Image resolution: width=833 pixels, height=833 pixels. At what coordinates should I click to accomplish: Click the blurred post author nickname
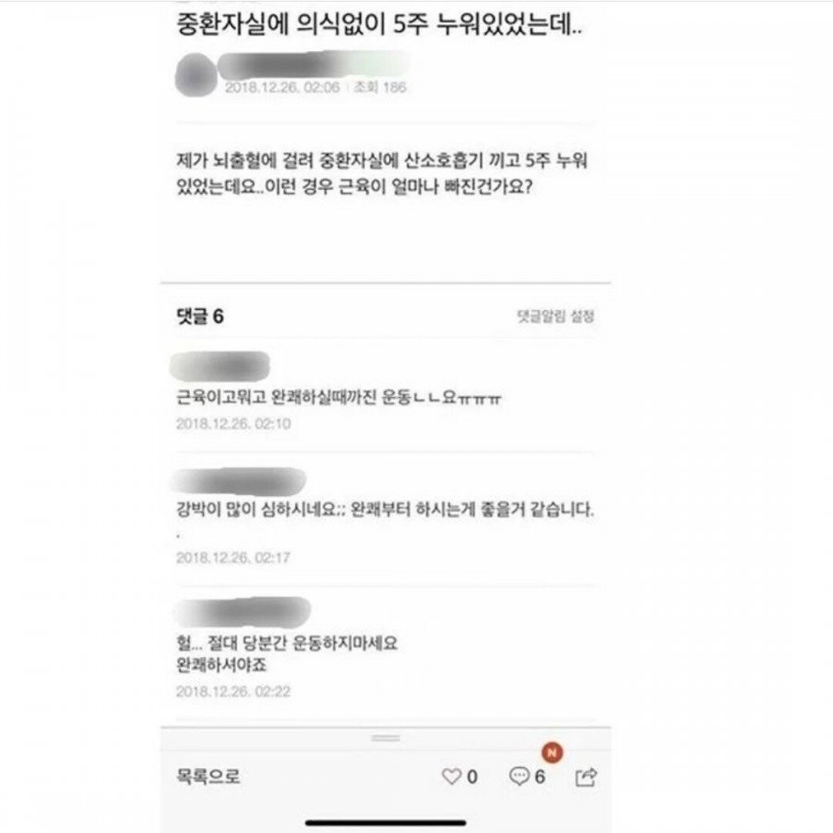pyautogui.click(x=314, y=65)
